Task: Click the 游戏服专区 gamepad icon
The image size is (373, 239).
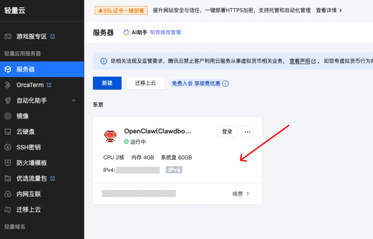Action: (8, 37)
